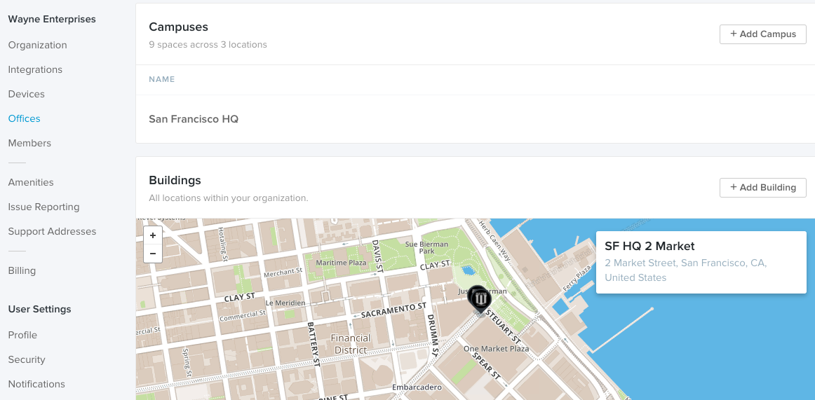Zoom in on the buildings map

click(153, 235)
